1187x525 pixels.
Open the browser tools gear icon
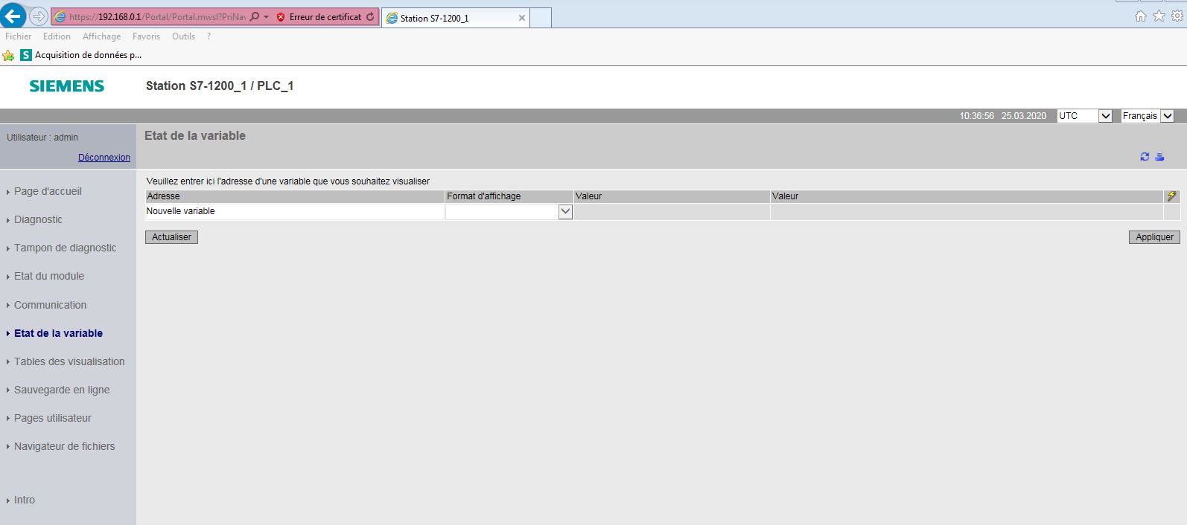point(1177,16)
